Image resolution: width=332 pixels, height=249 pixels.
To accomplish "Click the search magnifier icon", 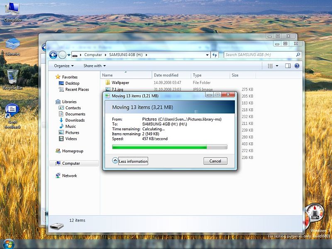I will [298, 55].
